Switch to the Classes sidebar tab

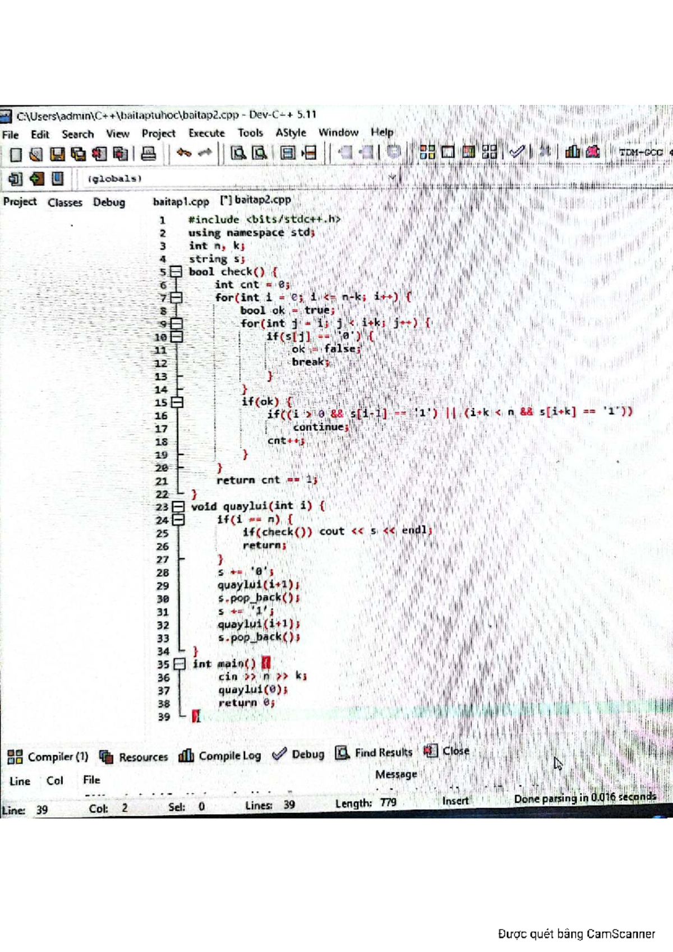(64, 202)
